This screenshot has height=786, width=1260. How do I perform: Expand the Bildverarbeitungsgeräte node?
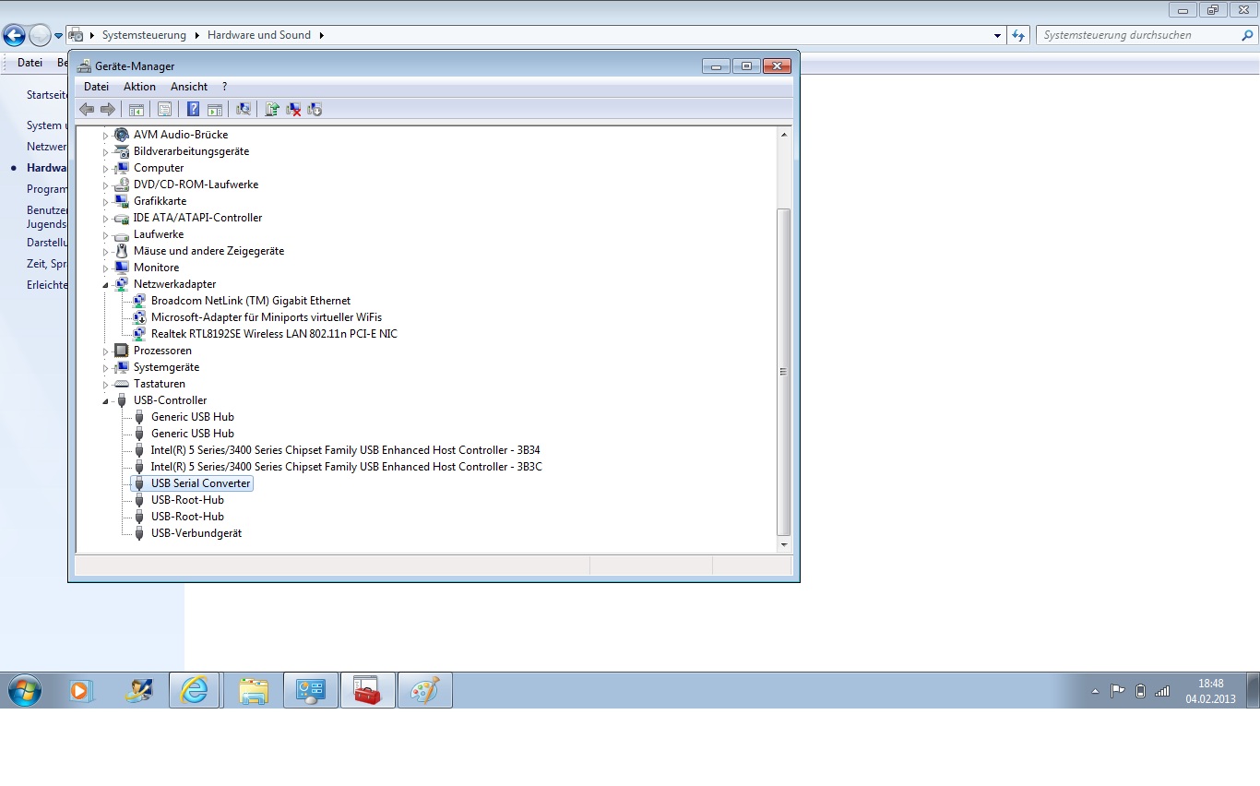click(x=105, y=151)
